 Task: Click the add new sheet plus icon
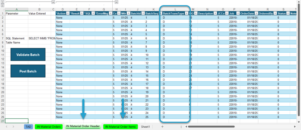coord(162,126)
